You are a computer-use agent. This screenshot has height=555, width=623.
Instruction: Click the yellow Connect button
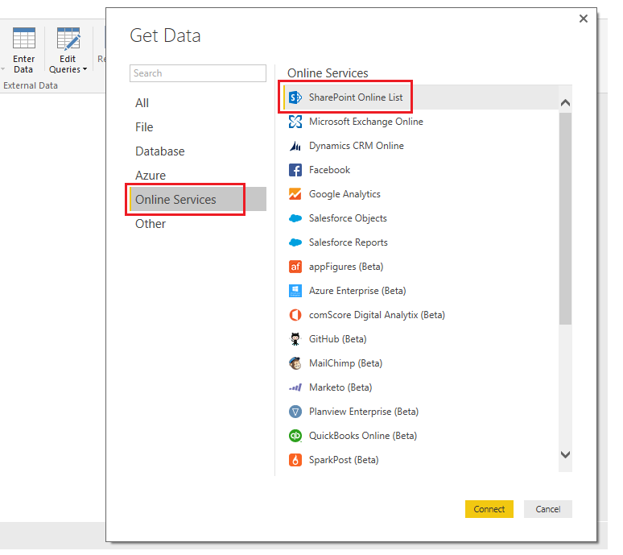489,509
